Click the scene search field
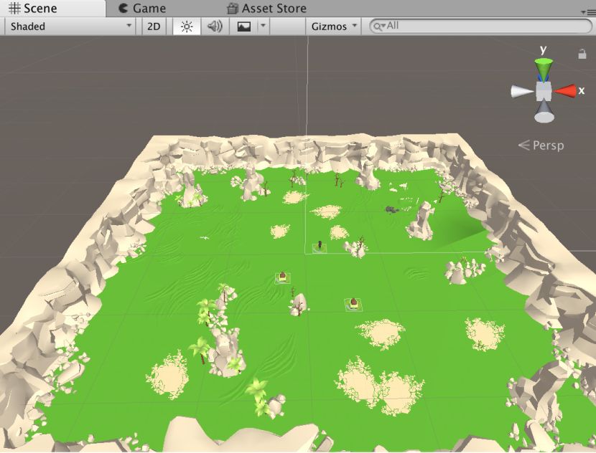Screen dimensions: 596x453 488,26
